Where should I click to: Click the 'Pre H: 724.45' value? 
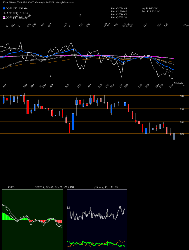pyautogui.click(x=119, y=11)
